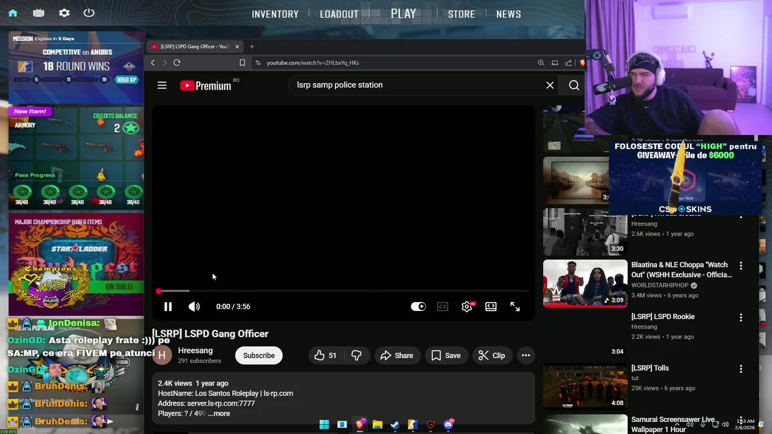Open the [LSRP] LSPD Rookie video title
The height and width of the screenshot is (434, 772).
(663, 316)
